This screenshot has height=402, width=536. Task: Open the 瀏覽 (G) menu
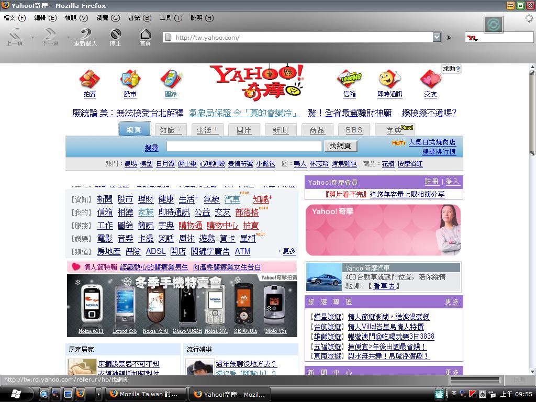click(108, 18)
